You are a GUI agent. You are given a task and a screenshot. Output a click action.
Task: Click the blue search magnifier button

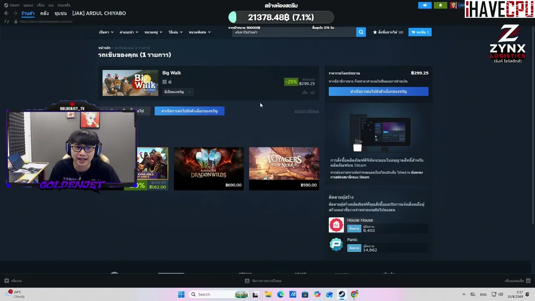[x=361, y=32]
